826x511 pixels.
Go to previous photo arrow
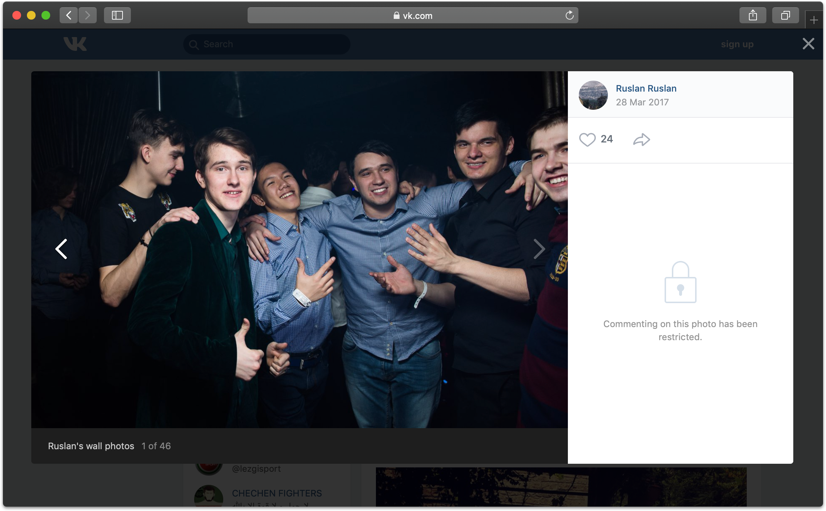click(x=61, y=249)
